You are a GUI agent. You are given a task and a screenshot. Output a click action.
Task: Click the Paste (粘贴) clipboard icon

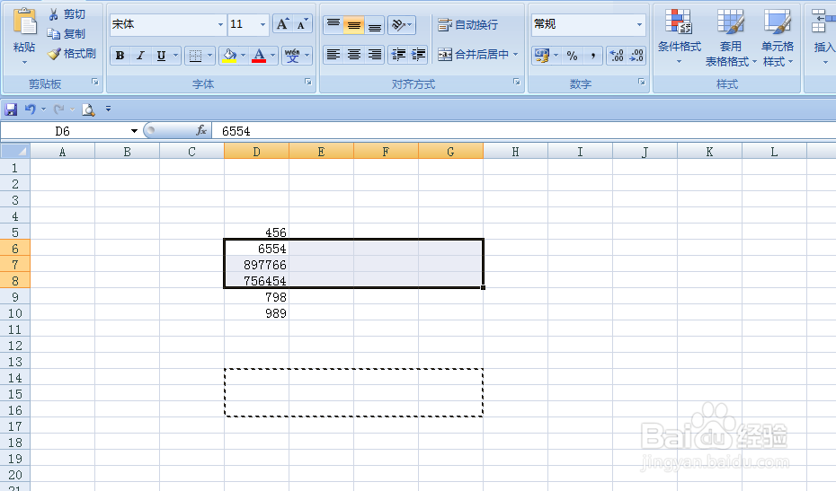[24, 22]
